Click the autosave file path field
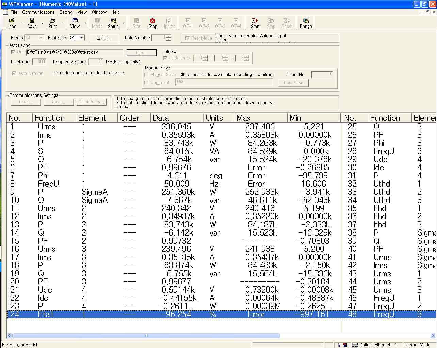This screenshot has height=348, width=437. [x=74, y=52]
